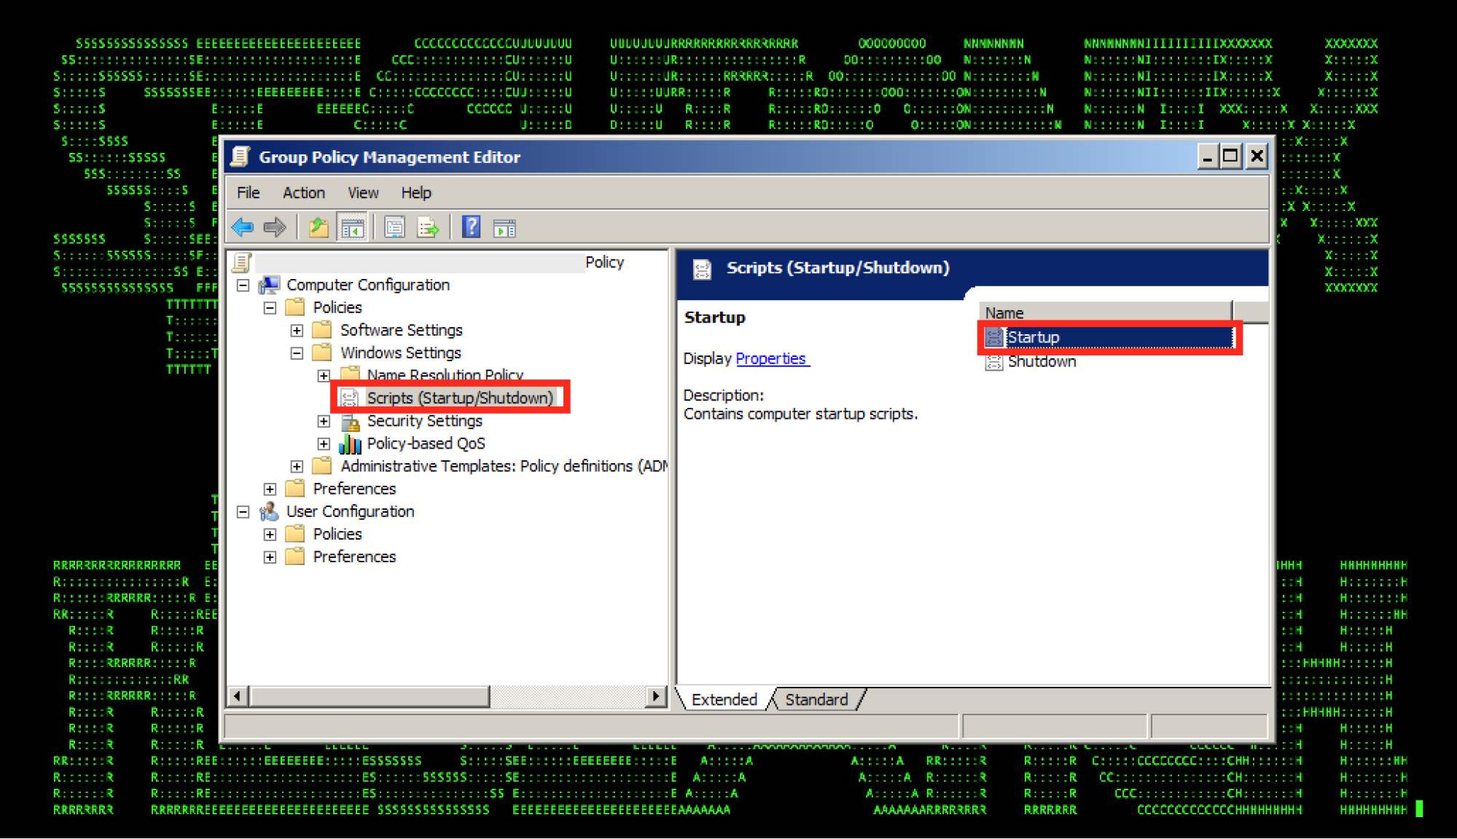The height and width of the screenshot is (839, 1457).
Task: Click the Forward arrow toolbar icon
Action: pyautogui.click(x=275, y=228)
